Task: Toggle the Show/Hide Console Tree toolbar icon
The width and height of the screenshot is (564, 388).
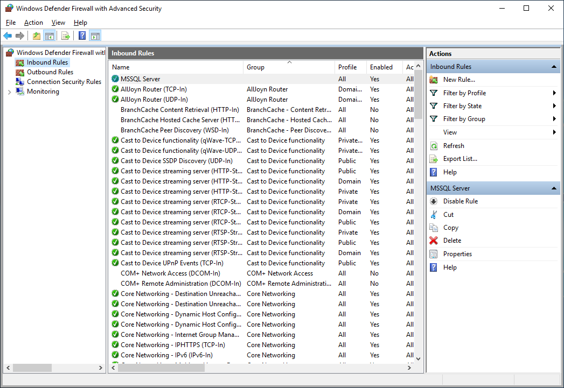Action: coord(49,36)
